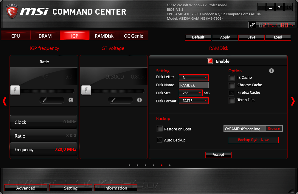Viewport: 298px width, 194px height.
Task: Click the pencil edit field under GT voltage
Action: [120, 100]
